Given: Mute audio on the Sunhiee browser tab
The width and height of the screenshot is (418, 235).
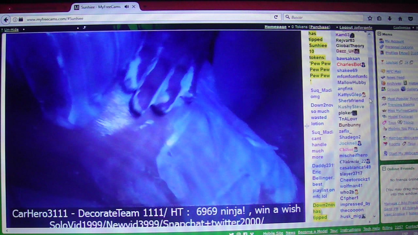Looking at the screenshot, I should tap(127, 7).
